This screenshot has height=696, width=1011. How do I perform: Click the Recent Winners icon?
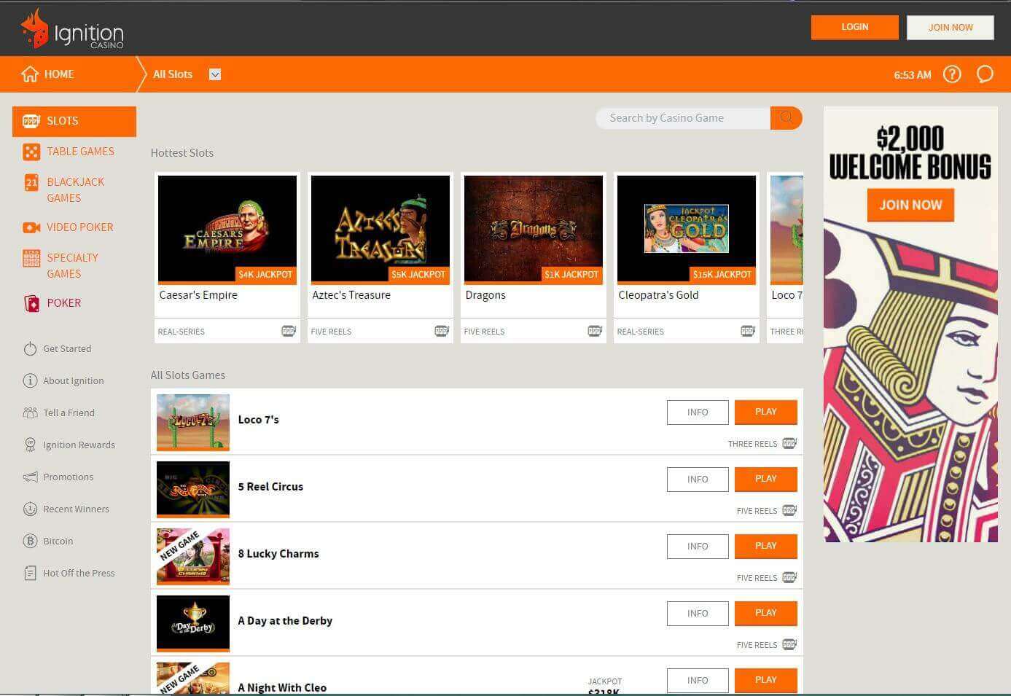30,509
